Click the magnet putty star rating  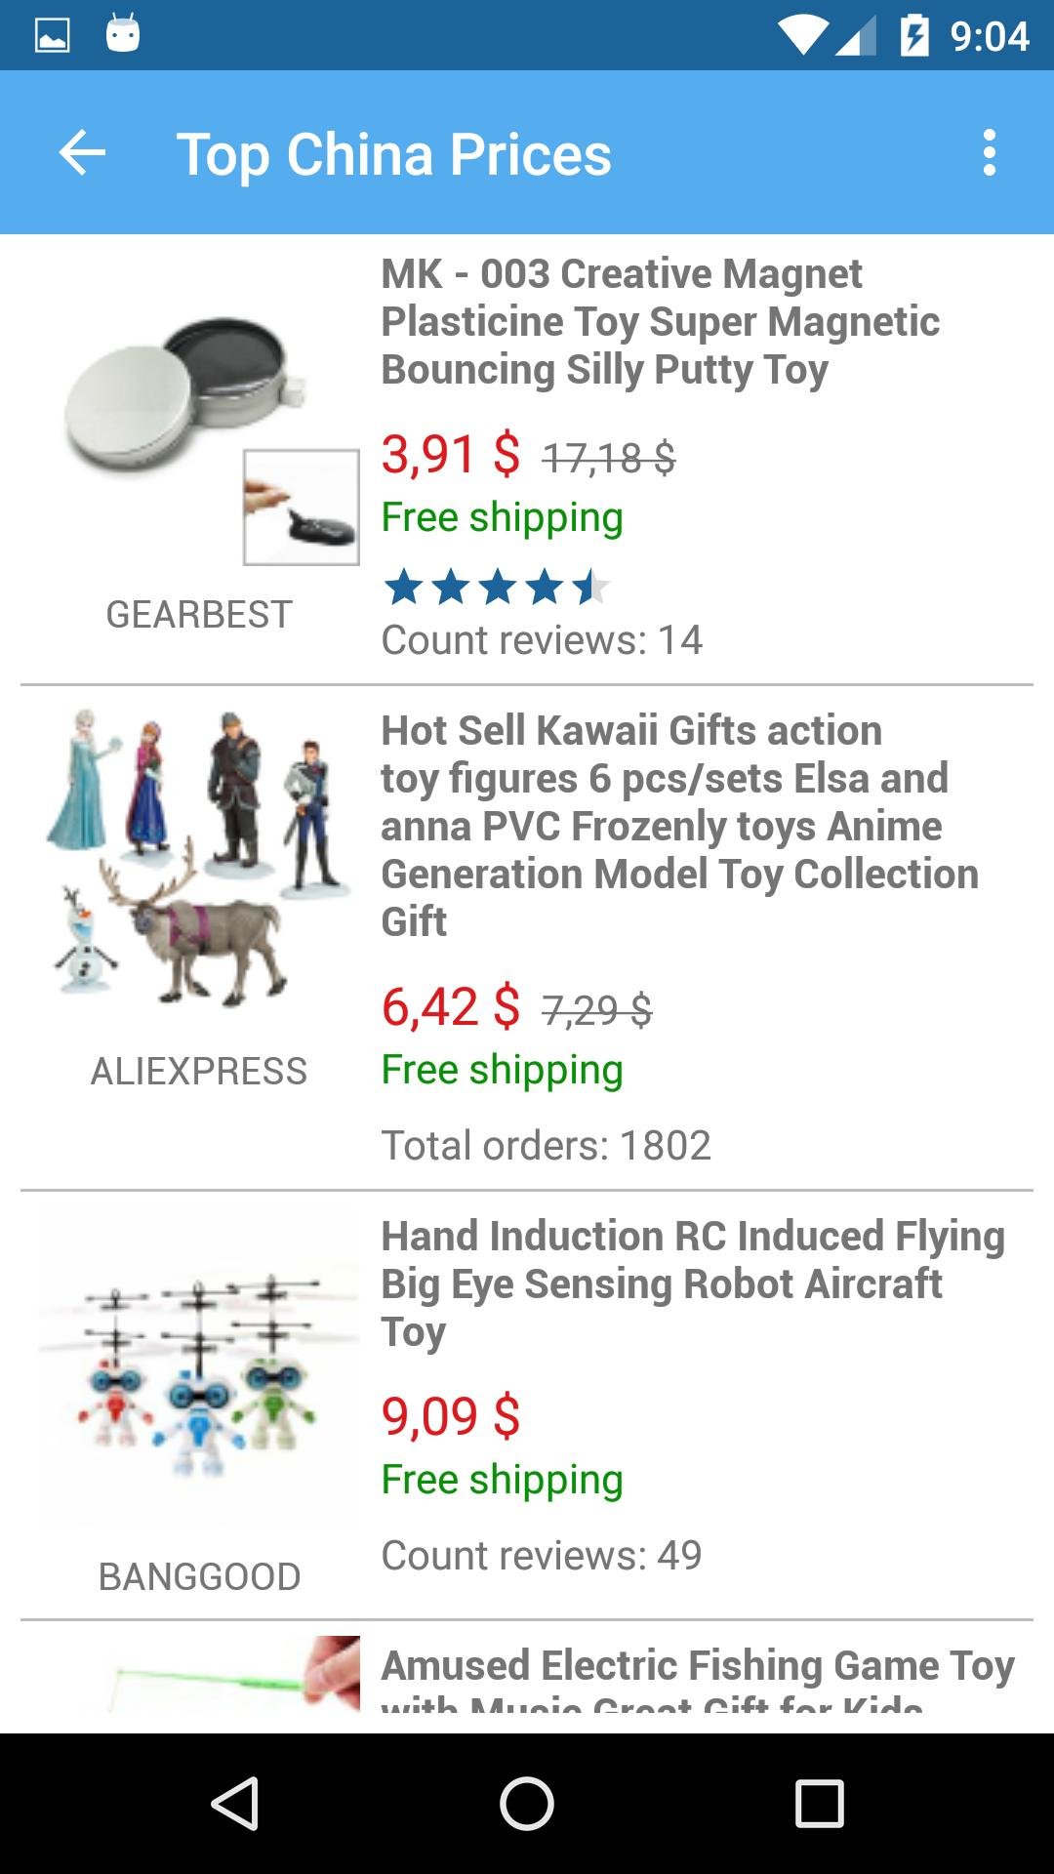tap(497, 588)
